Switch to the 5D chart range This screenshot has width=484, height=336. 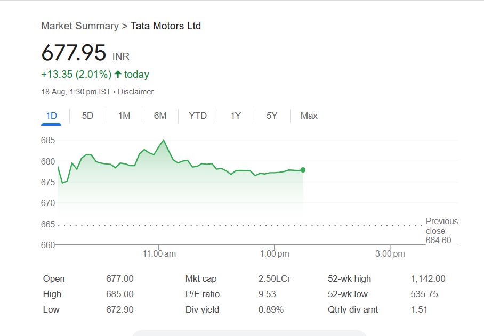(x=87, y=116)
